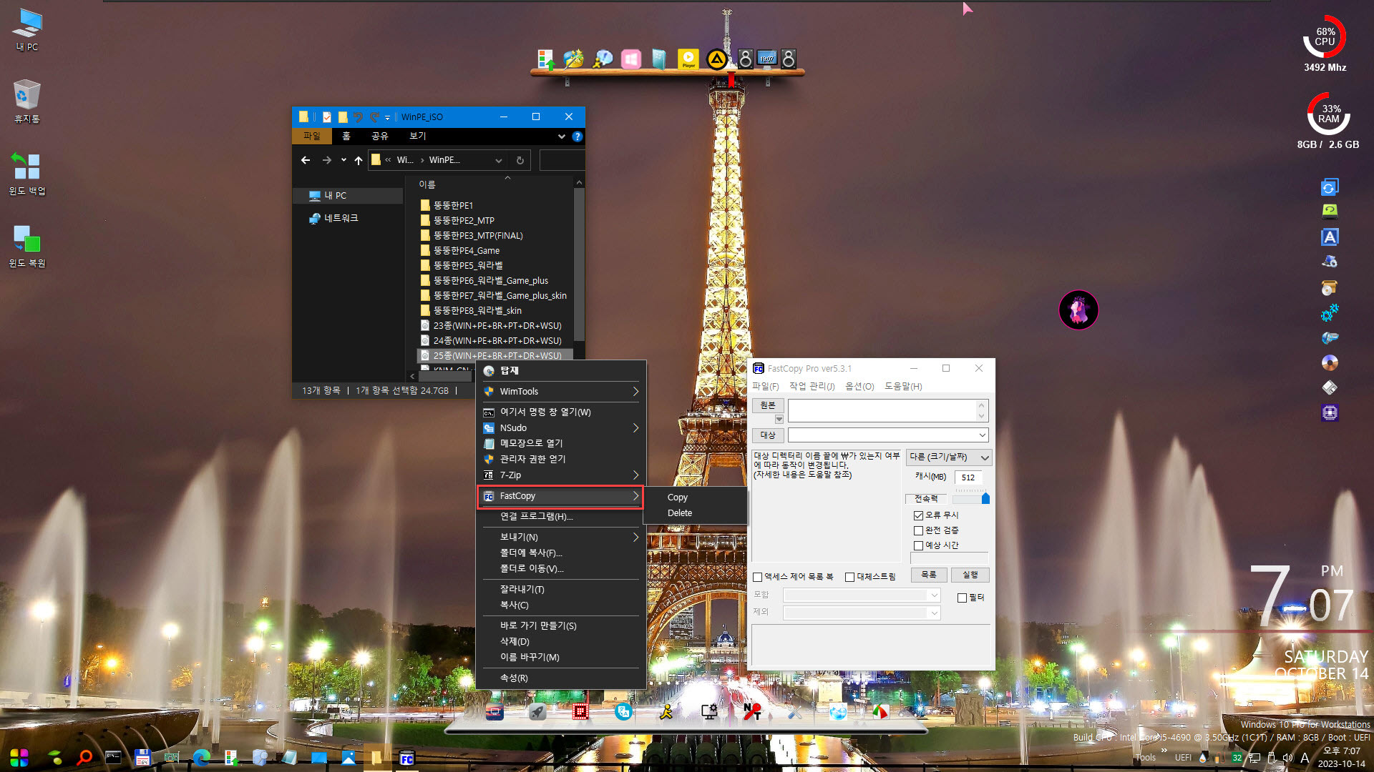
Task: Click the monitor icon on the top dock
Action: click(766, 59)
